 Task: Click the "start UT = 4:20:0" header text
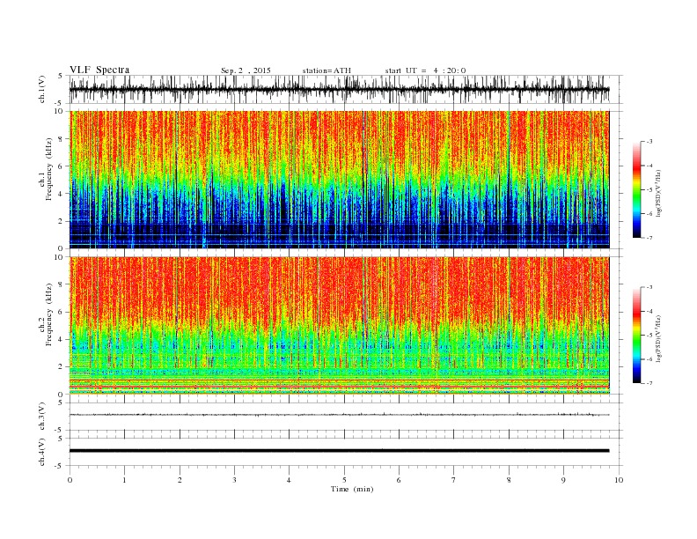[425, 70]
